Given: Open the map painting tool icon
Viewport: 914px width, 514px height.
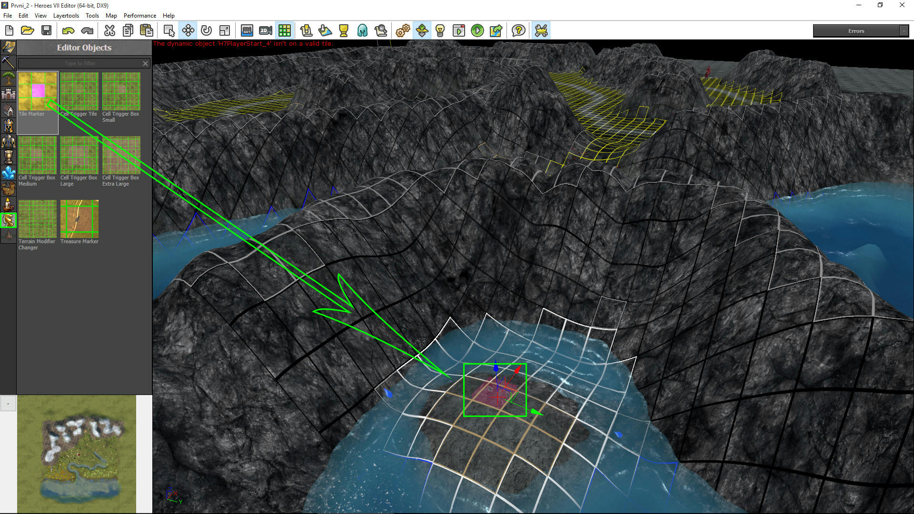Looking at the screenshot, I should point(325,31).
